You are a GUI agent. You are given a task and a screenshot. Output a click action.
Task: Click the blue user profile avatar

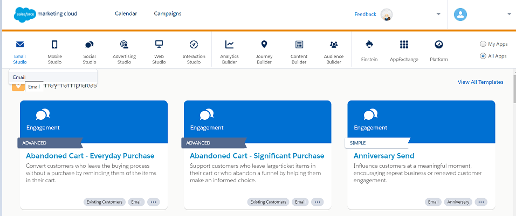click(x=460, y=14)
